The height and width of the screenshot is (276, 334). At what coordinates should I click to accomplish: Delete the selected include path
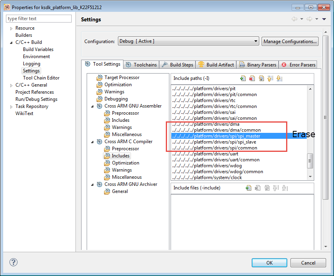pos(252,79)
